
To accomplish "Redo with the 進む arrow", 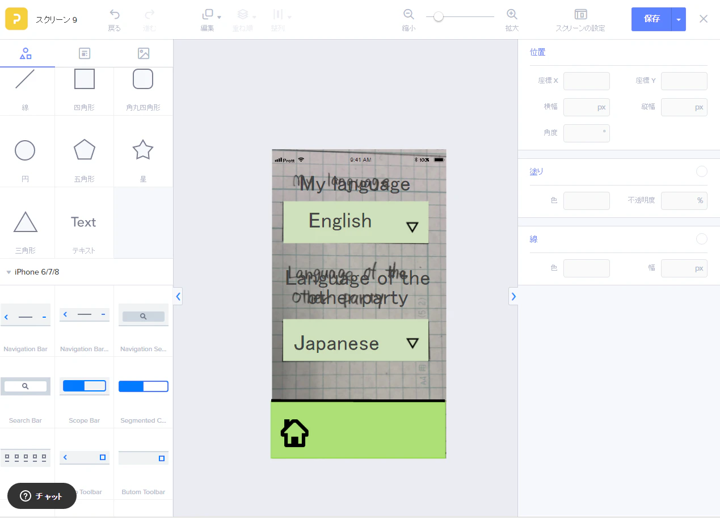I will 149,19.
